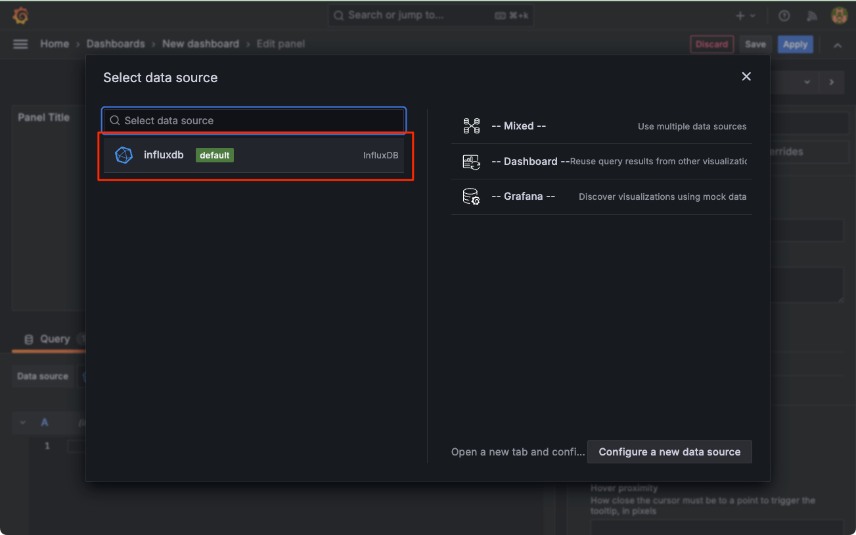Click the Search or jump to bar
Screen dimensions: 856x535
[430, 15]
